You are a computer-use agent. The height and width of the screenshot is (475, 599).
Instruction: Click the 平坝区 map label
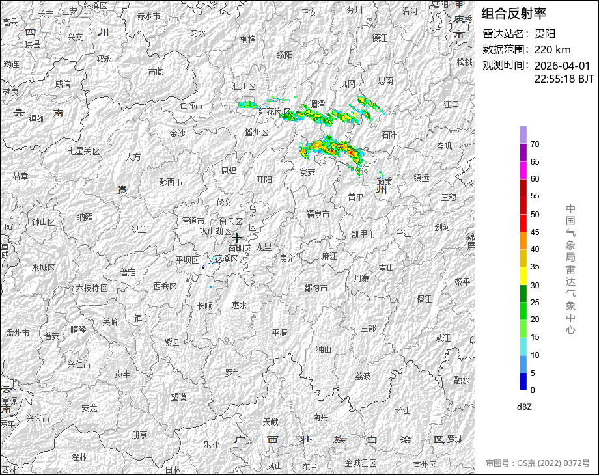click(188, 260)
